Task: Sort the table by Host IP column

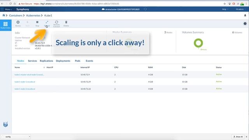Action: point(50,67)
